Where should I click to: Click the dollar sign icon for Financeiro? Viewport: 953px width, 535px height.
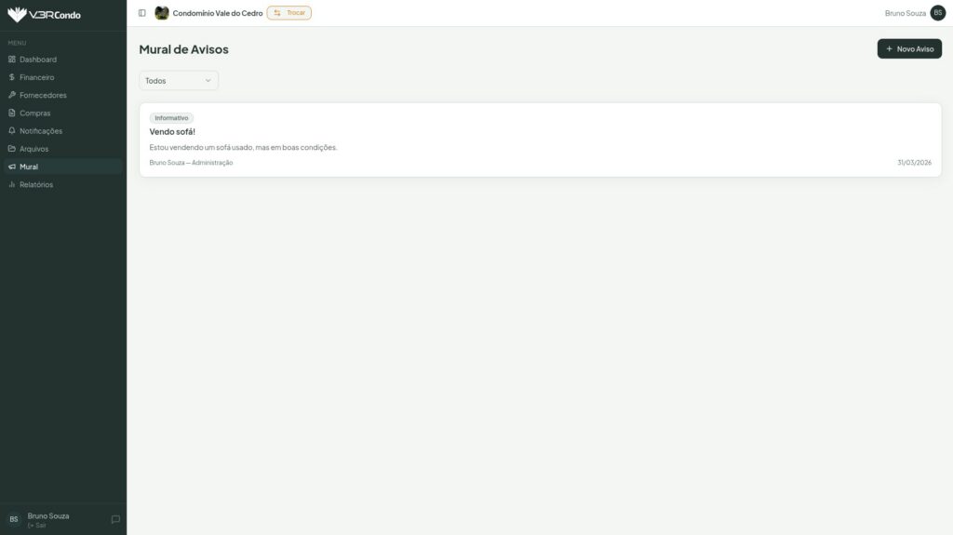pyautogui.click(x=12, y=77)
